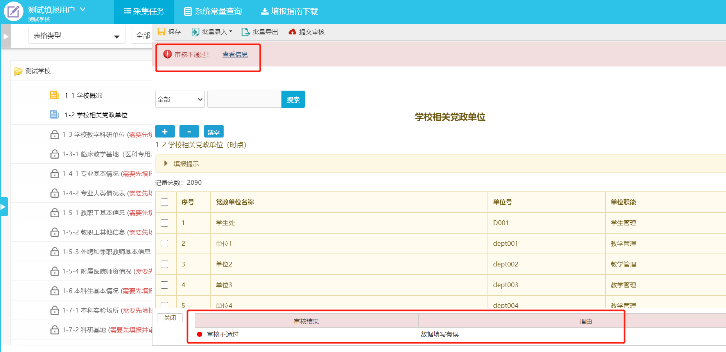Image resolution: width=726 pixels, height=352 pixels.
Task: Toggle the select-all checkbox in table header
Action: click(165, 202)
